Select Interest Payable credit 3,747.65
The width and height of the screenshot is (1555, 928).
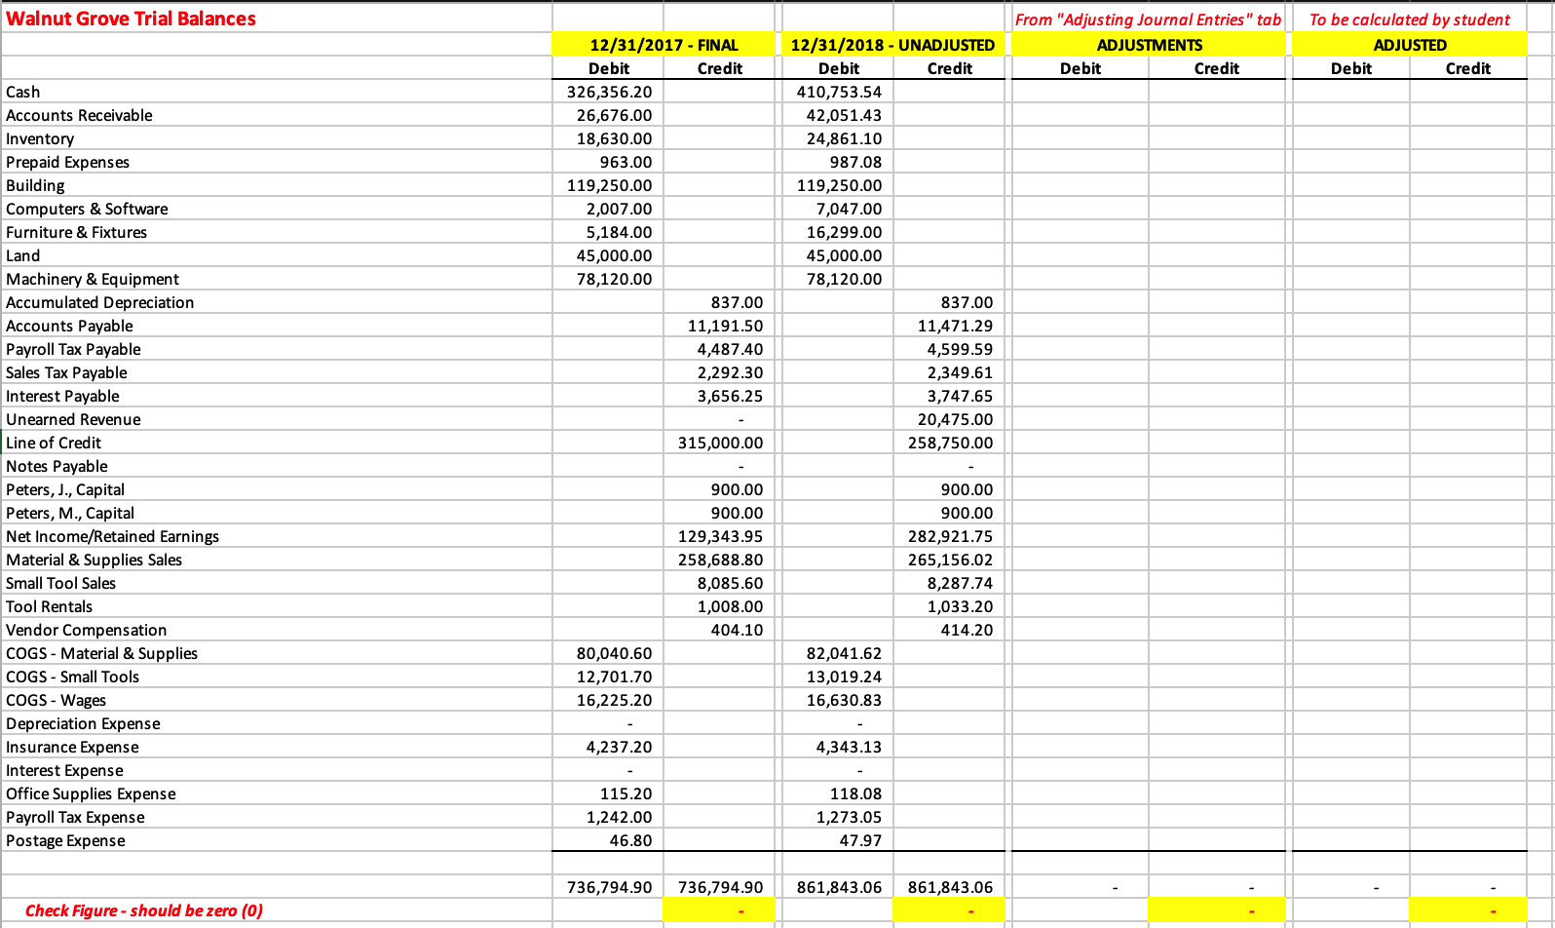(949, 396)
